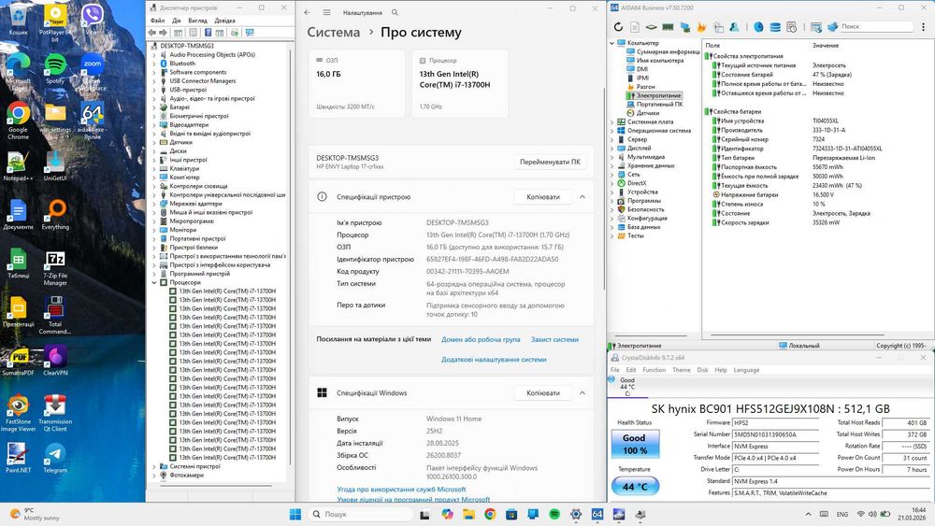Open the Function menu in CrystalDiskInfo

pyautogui.click(x=654, y=370)
